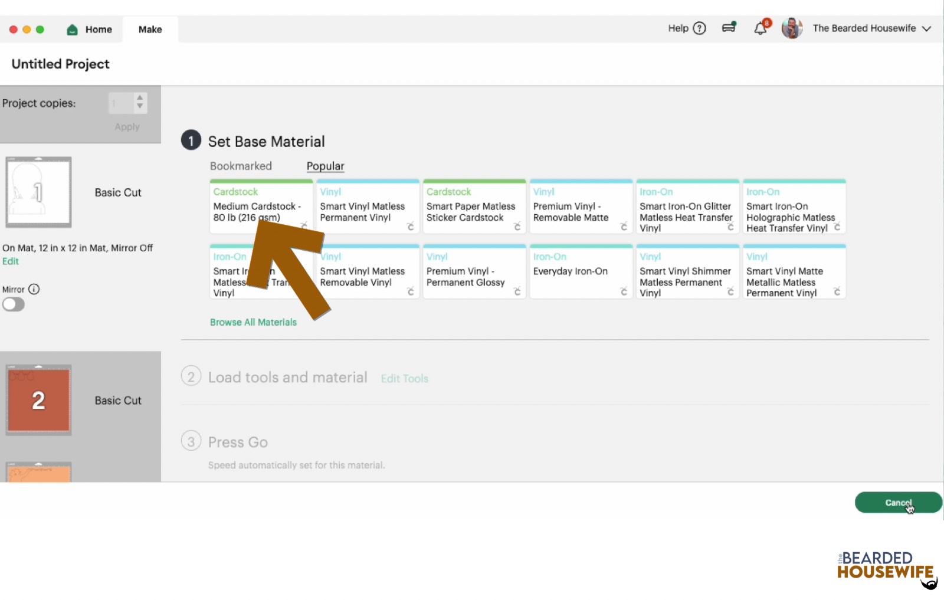Click the green Home icon
The height and width of the screenshot is (600, 944).
(72, 29)
